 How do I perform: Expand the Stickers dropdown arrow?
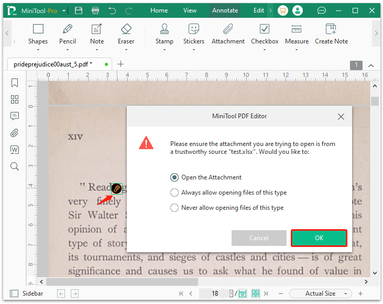194,50
